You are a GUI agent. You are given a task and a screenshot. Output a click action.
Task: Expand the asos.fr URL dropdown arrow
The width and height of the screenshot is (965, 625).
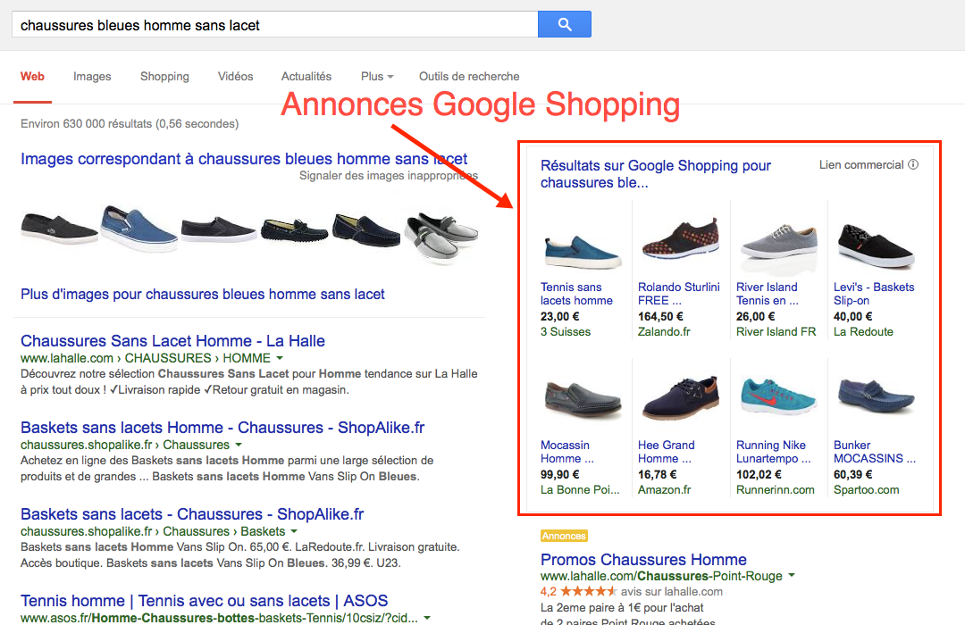tap(427, 618)
